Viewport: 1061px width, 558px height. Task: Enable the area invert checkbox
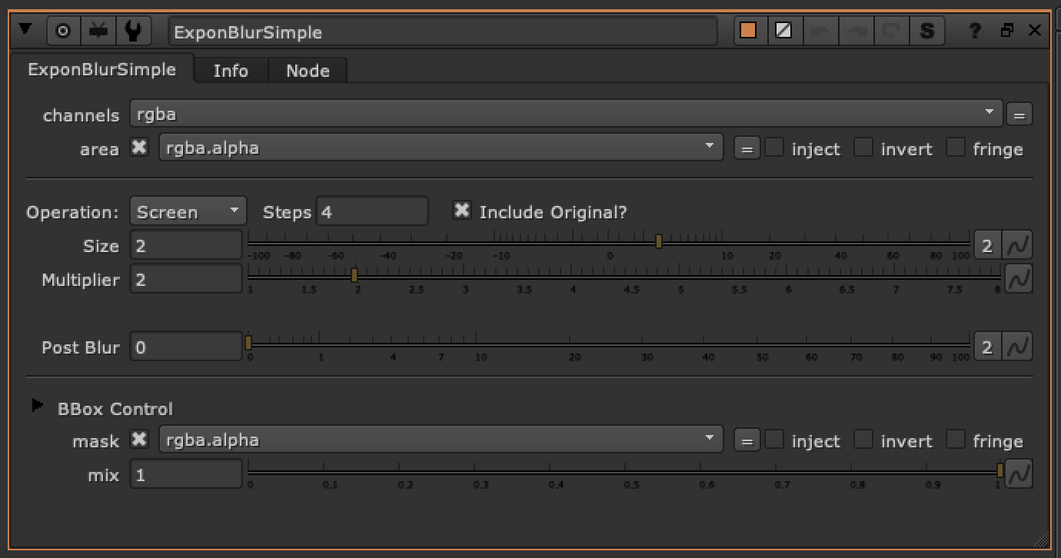pos(864,148)
